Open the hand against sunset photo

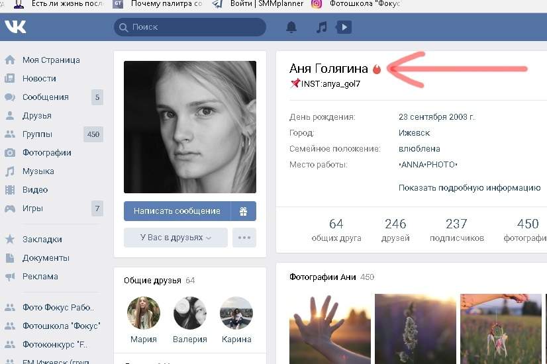point(330,329)
